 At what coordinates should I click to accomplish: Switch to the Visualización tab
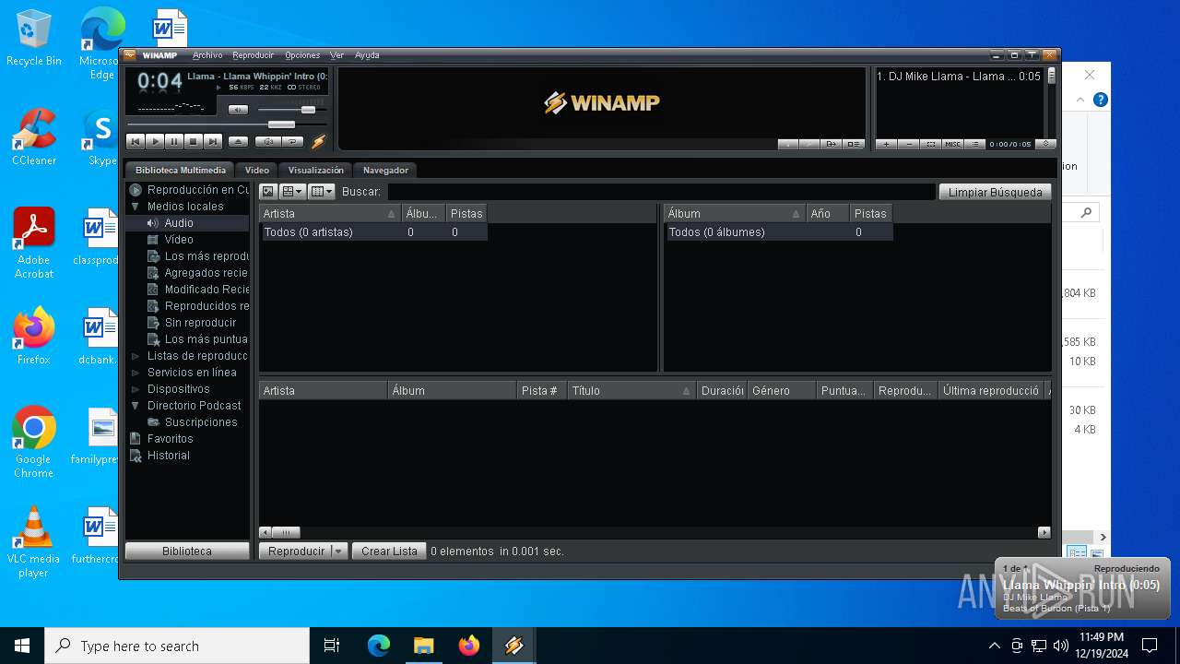pyautogui.click(x=315, y=170)
